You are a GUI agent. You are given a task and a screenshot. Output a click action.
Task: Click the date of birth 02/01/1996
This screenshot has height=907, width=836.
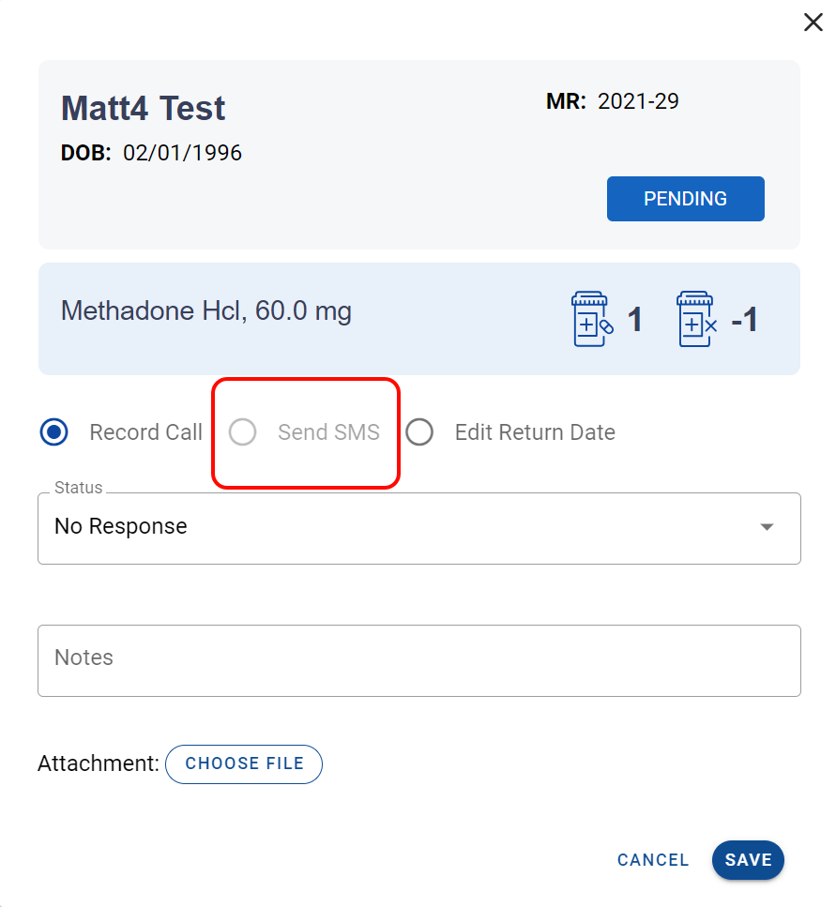(182, 153)
